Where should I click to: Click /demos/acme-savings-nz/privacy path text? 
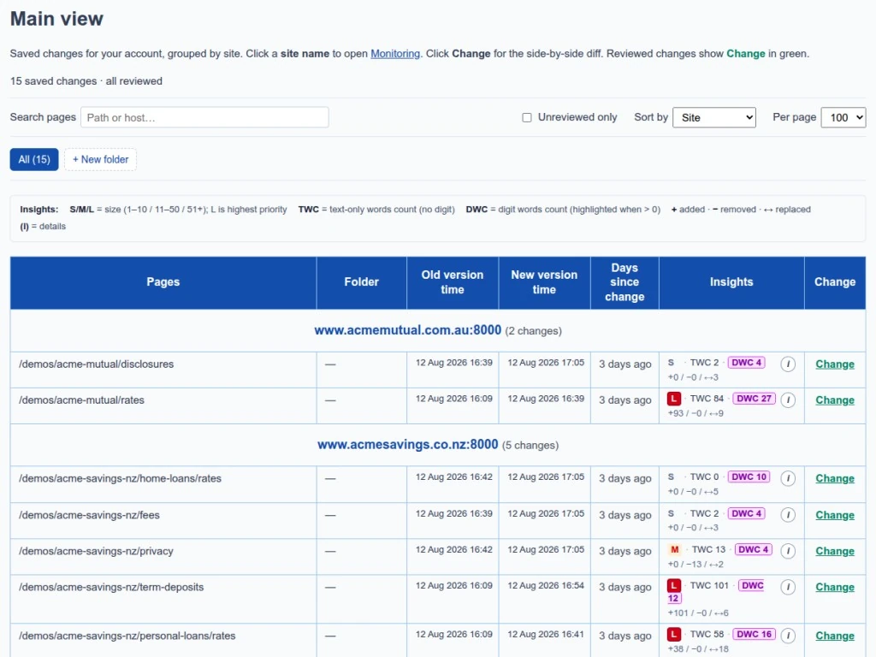[96, 551]
